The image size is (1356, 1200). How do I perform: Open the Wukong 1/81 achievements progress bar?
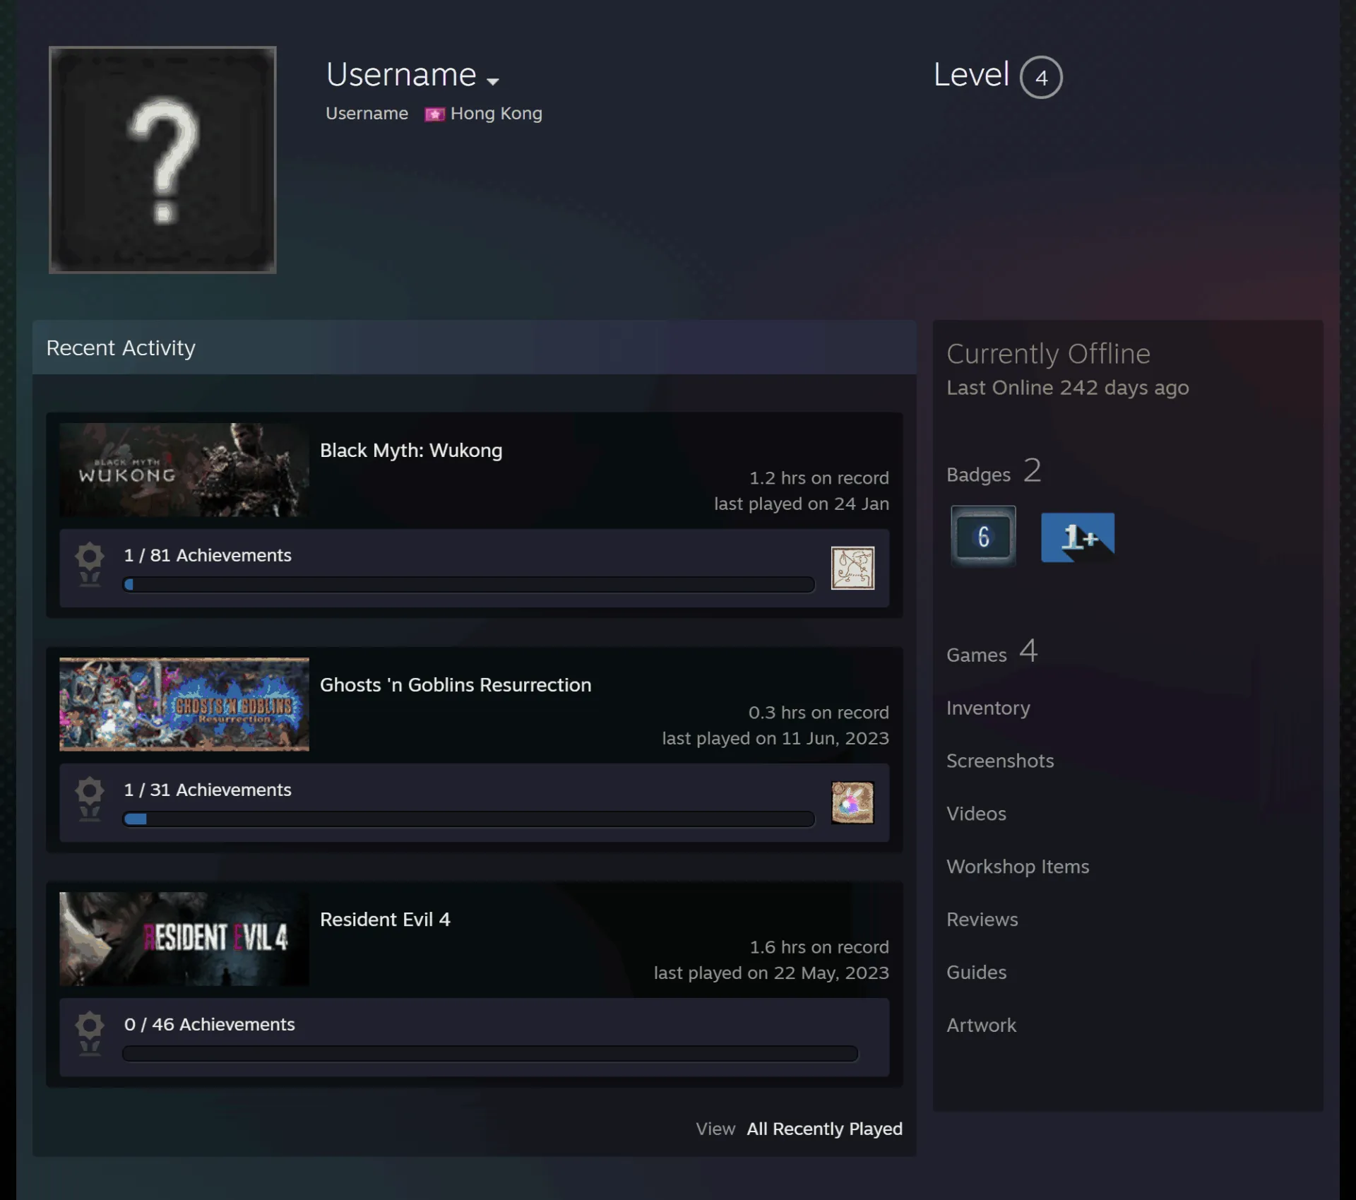469,584
